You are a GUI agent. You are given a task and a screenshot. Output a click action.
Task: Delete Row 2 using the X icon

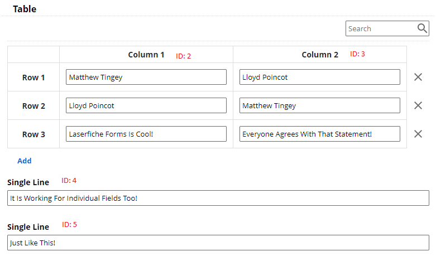point(418,105)
